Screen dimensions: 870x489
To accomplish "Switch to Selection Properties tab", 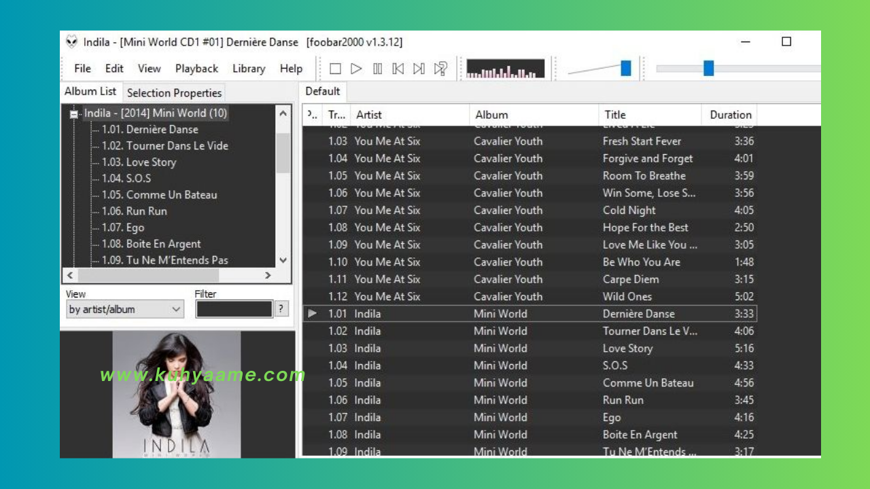I will 174,93.
